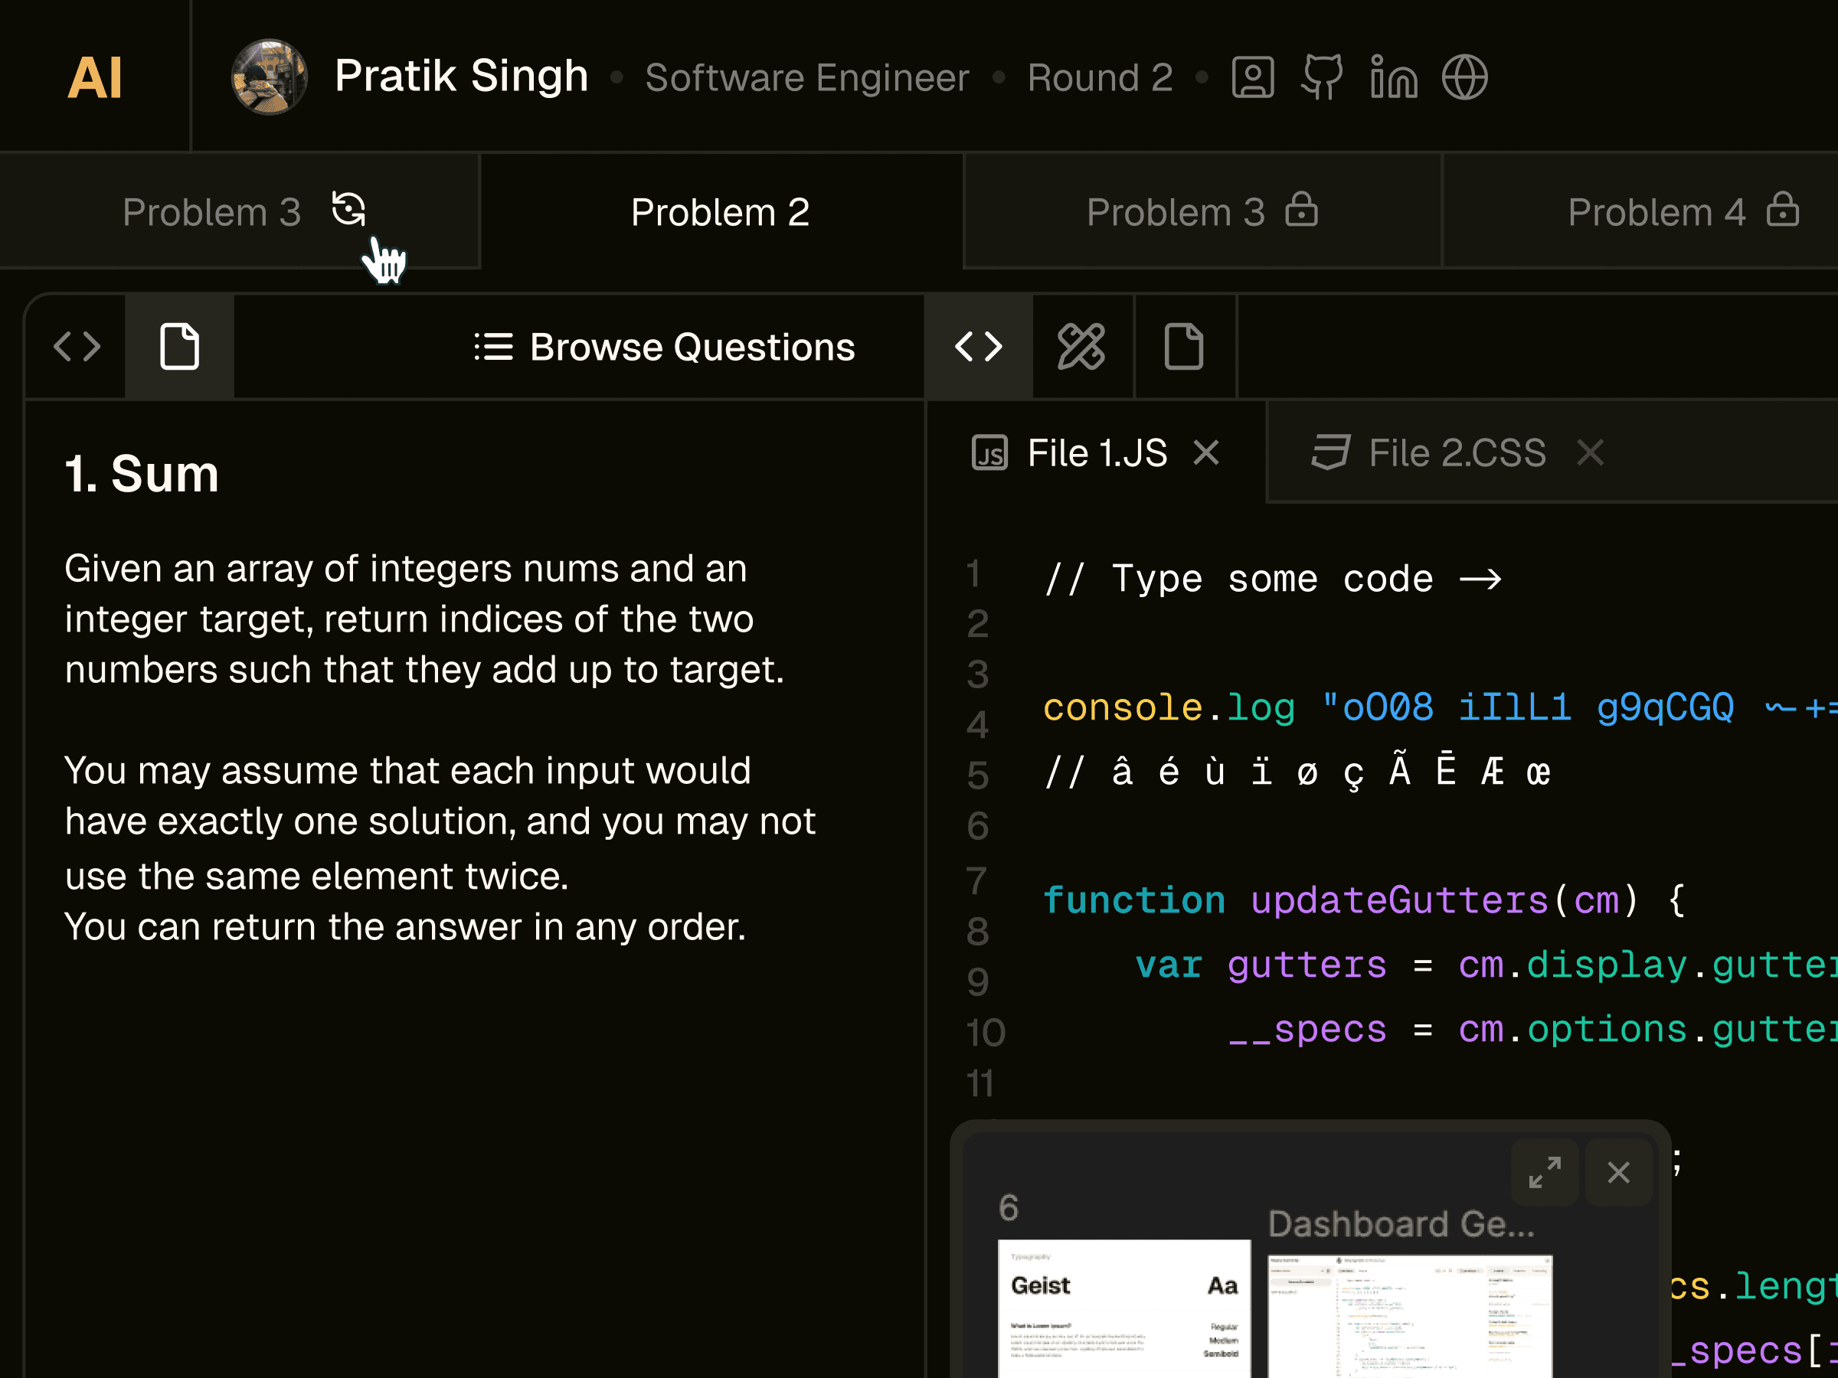The image size is (1838, 1378).
Task: Click the 'Software Engineer' role text
Action: pyautogui.click(x=807, y=77)
